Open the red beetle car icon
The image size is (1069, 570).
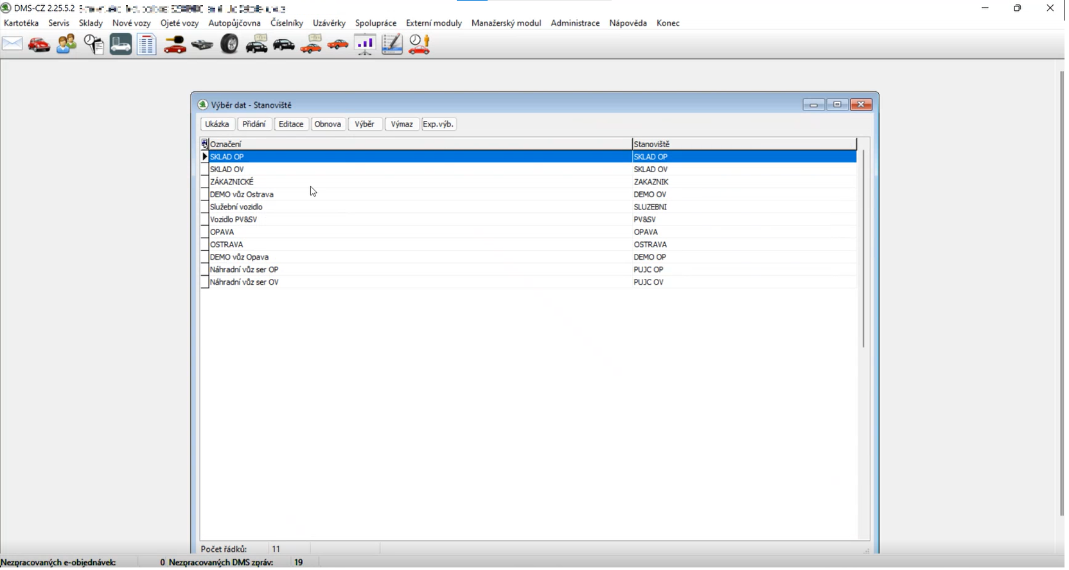coord(39,44)
